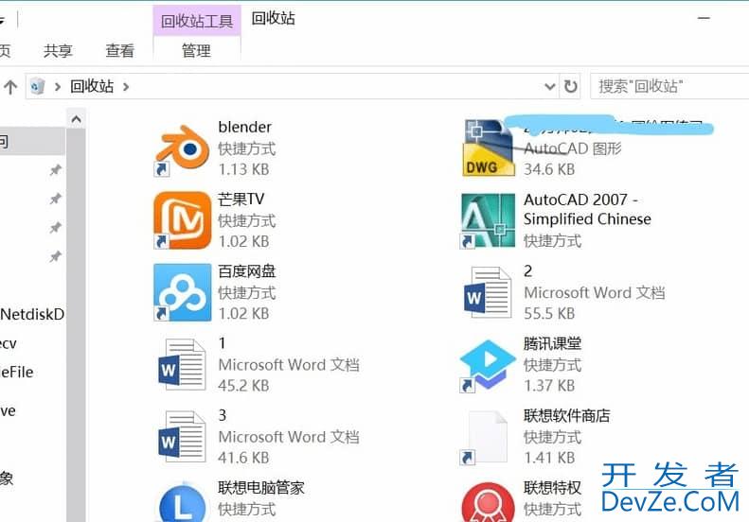This screenshot has width=749, height=522.
Task: Click the fourth pin icon in sidebar
Action: pos(56,256)
